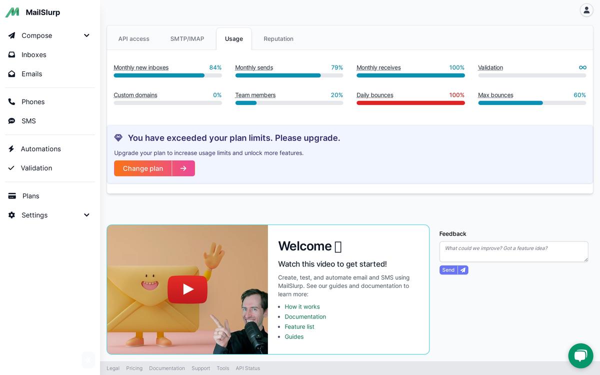Screen dimensions: 600x375
Task: Open the user account avatar icon
Action: (x=586, y=10)
